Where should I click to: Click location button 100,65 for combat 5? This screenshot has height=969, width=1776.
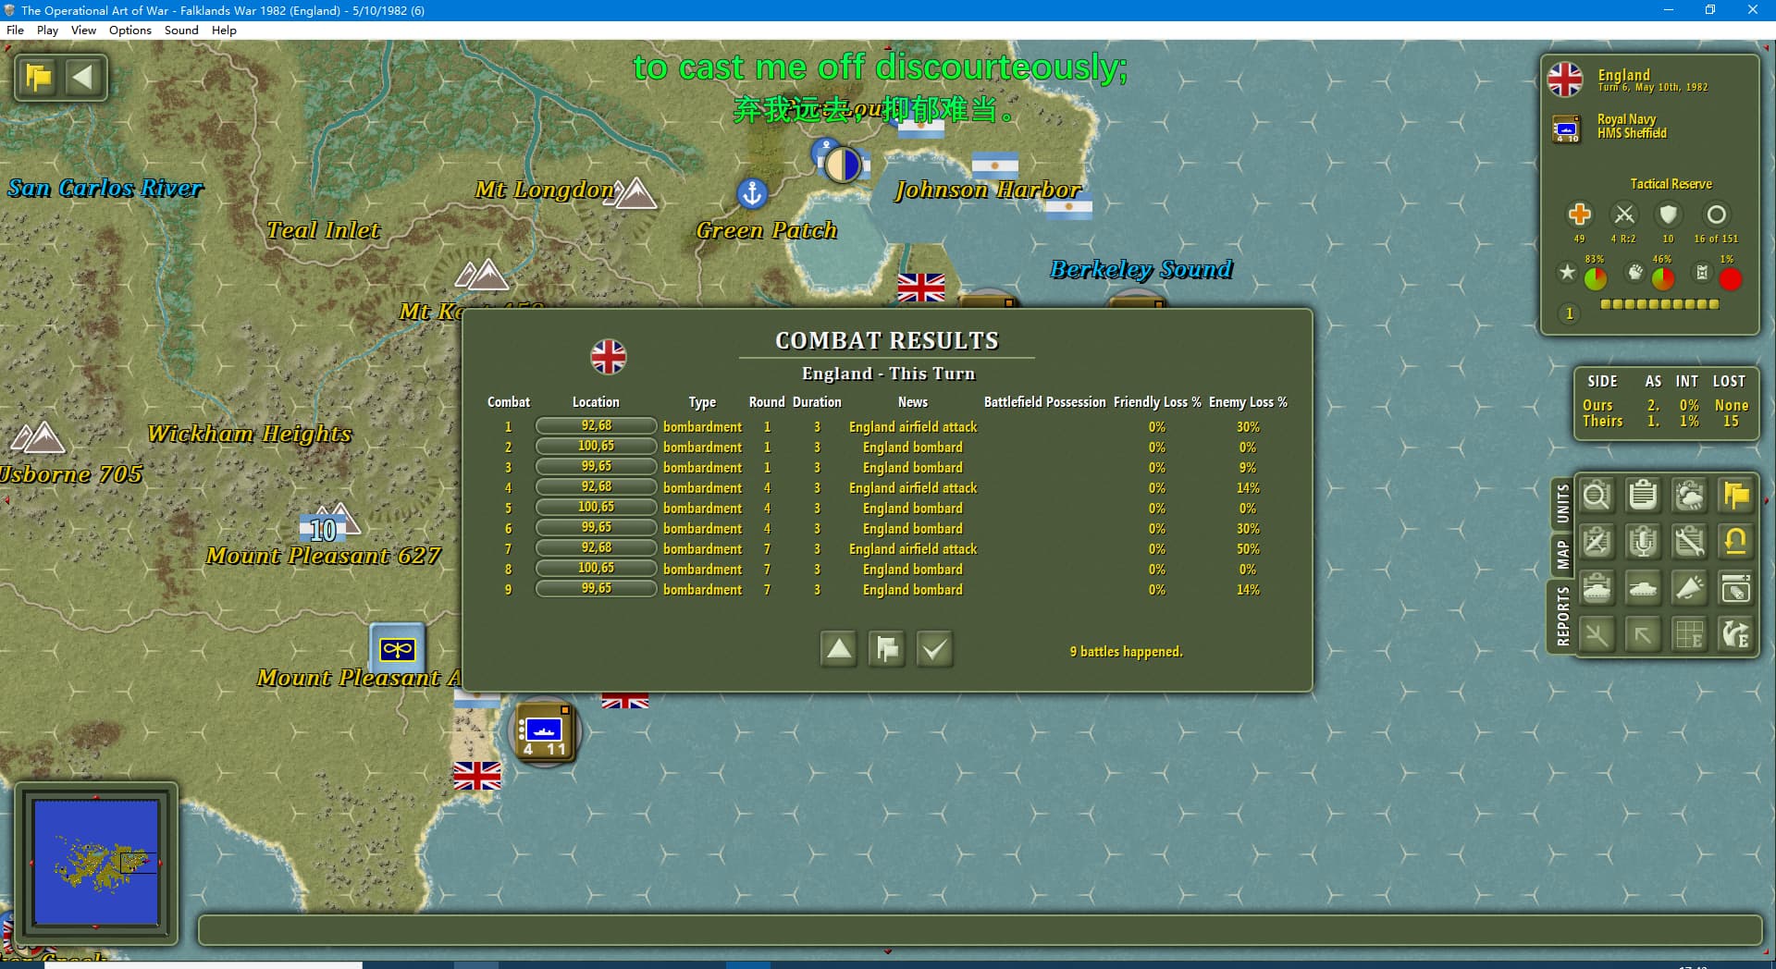(x=597, y=508)
